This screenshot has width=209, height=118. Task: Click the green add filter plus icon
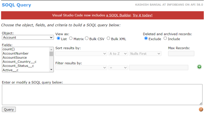tap(199, 67)
